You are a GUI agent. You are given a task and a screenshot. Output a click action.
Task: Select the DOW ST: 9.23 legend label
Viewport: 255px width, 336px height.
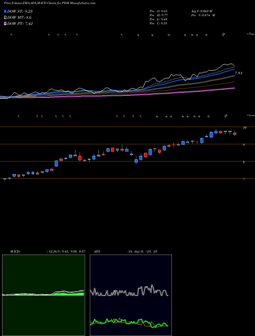[20, 11]
